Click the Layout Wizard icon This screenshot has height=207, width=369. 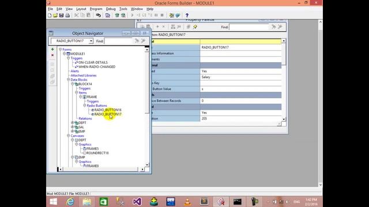point(178,16)
